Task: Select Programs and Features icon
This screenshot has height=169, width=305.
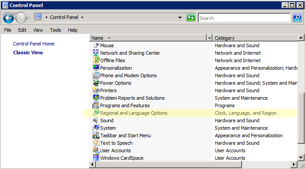Action: point(96,105)
